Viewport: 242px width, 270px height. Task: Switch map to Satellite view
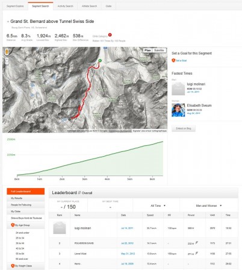[x=159, y=50]
